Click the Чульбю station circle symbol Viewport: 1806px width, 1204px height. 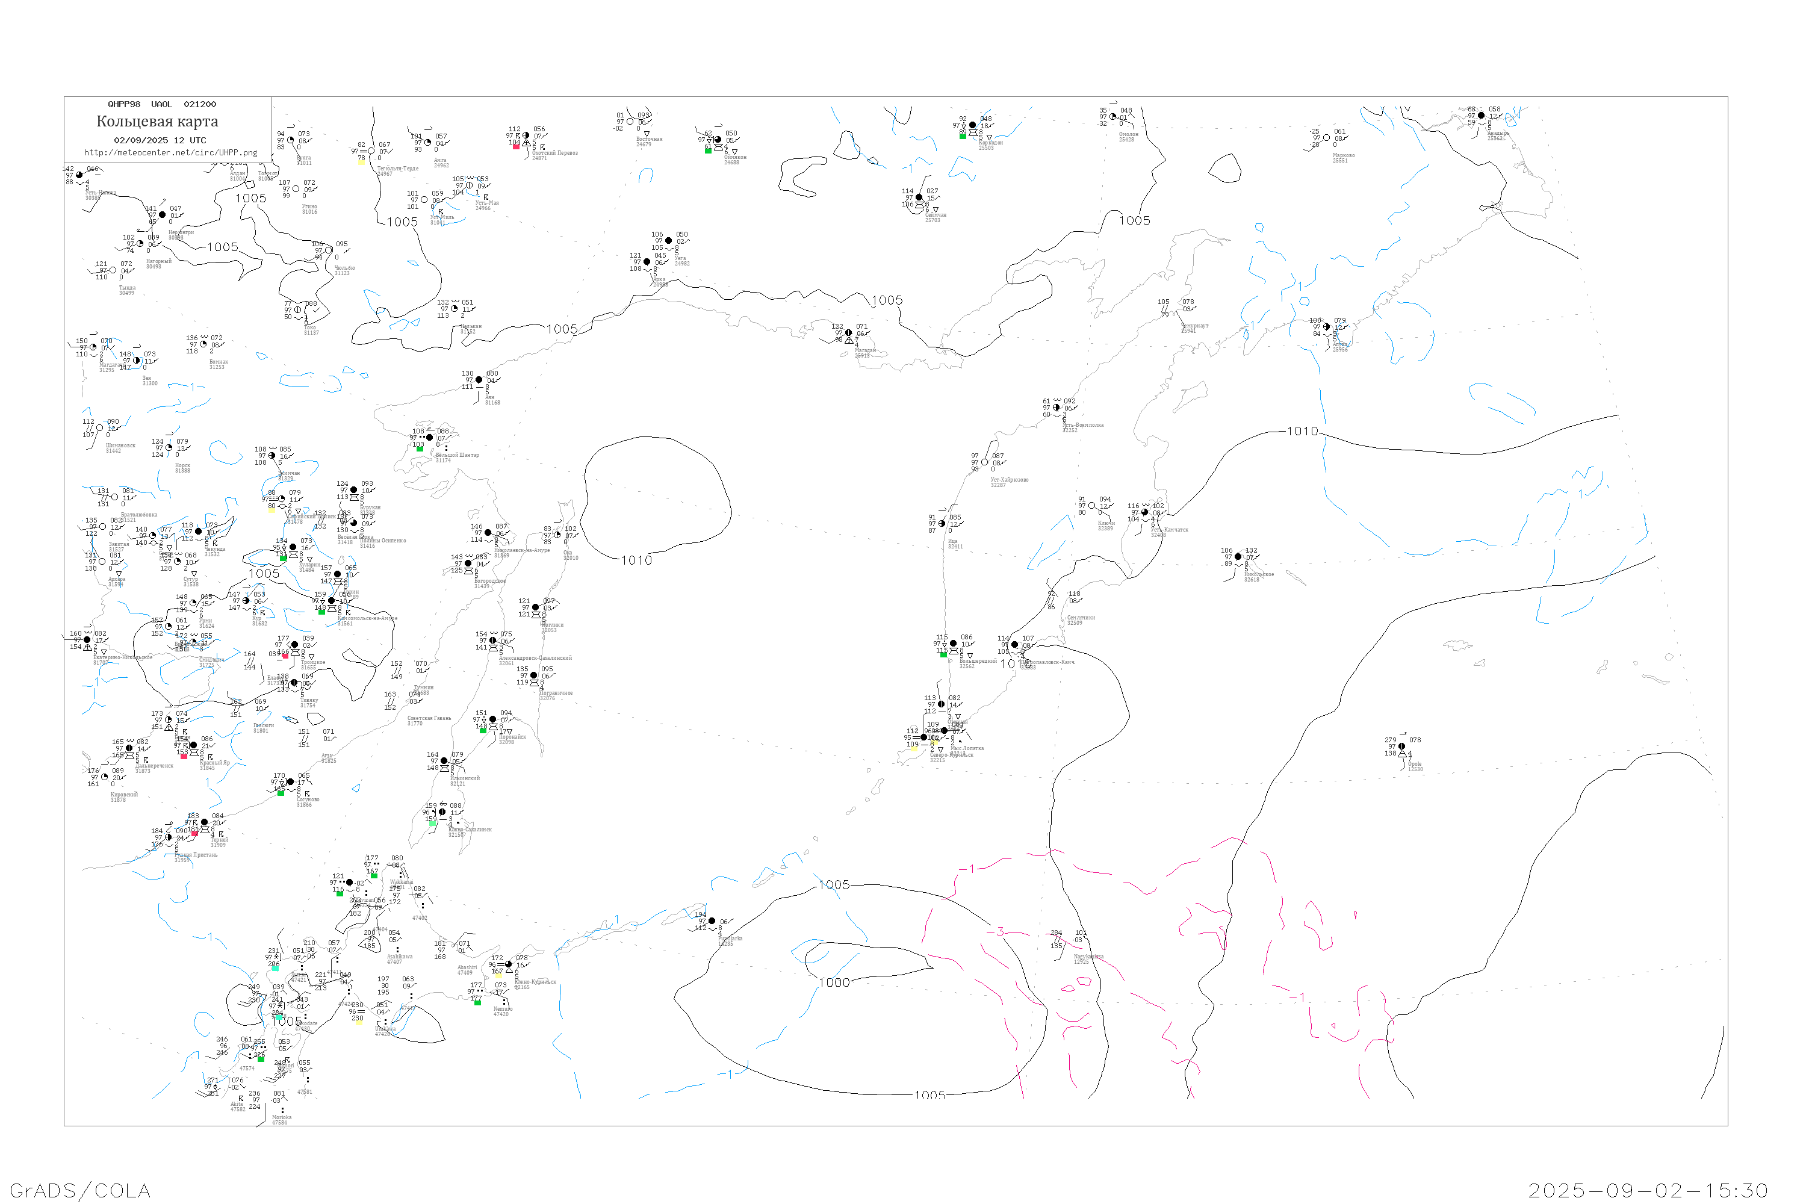[329, 250]
